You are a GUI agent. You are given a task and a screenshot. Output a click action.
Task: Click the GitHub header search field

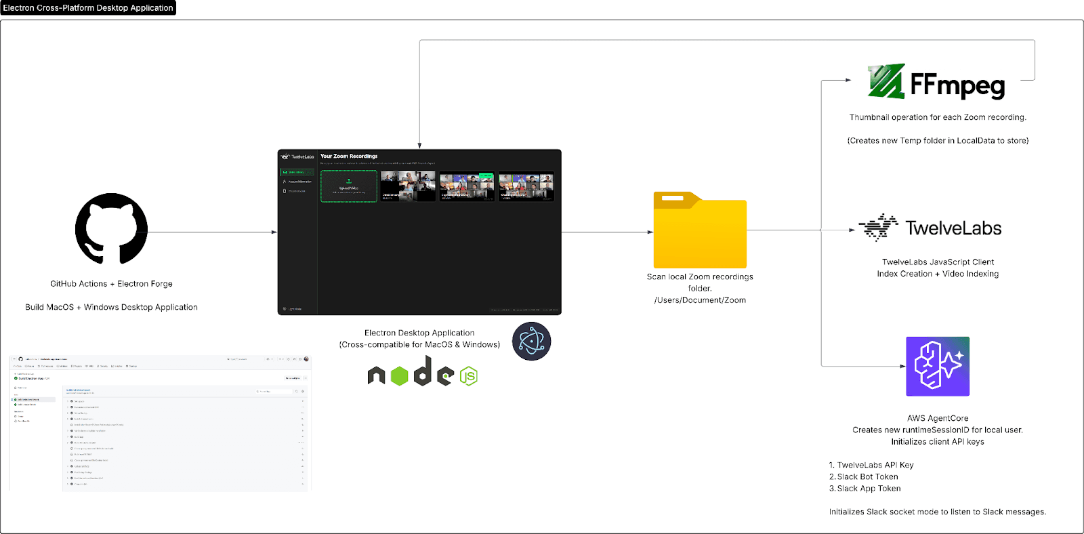[x=244, y=359]
